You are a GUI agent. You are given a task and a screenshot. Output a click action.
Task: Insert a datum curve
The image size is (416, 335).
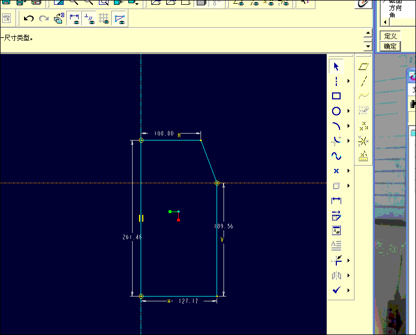364,96
